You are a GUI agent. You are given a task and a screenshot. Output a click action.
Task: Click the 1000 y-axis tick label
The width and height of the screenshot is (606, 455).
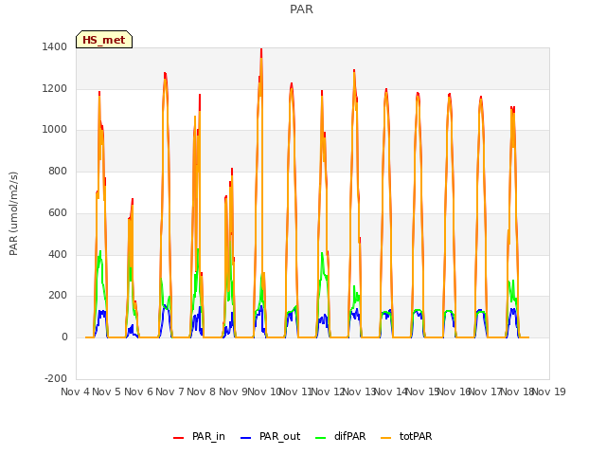[55, 130]
